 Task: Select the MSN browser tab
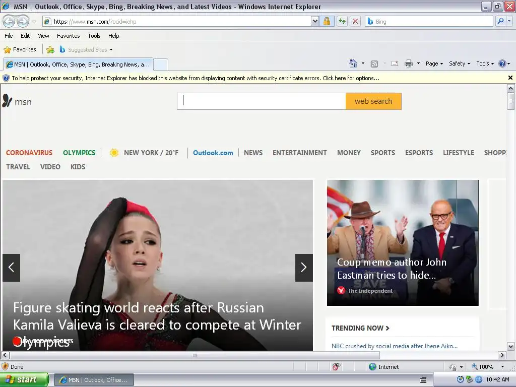[x=78, y=64]
